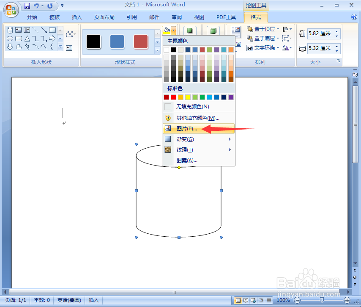Screen dimensions: 361x307
Task: Pick the rectangle shape in shapes gallery
Action: click(x=52, y=30)
